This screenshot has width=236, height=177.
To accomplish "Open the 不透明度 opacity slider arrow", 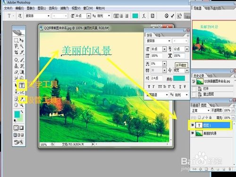I will (233, 110).
